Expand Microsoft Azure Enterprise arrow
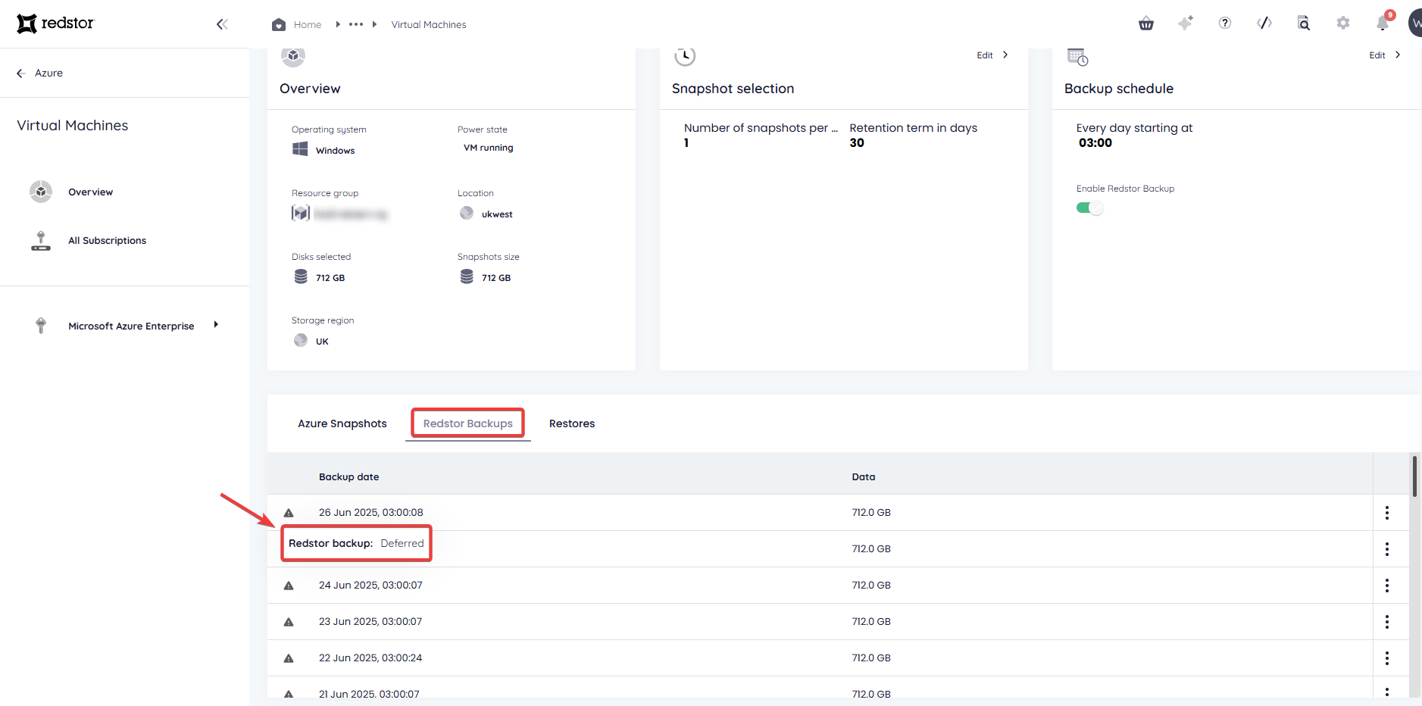This screenshot has width=1422, height=706. [x=216, y=325]
